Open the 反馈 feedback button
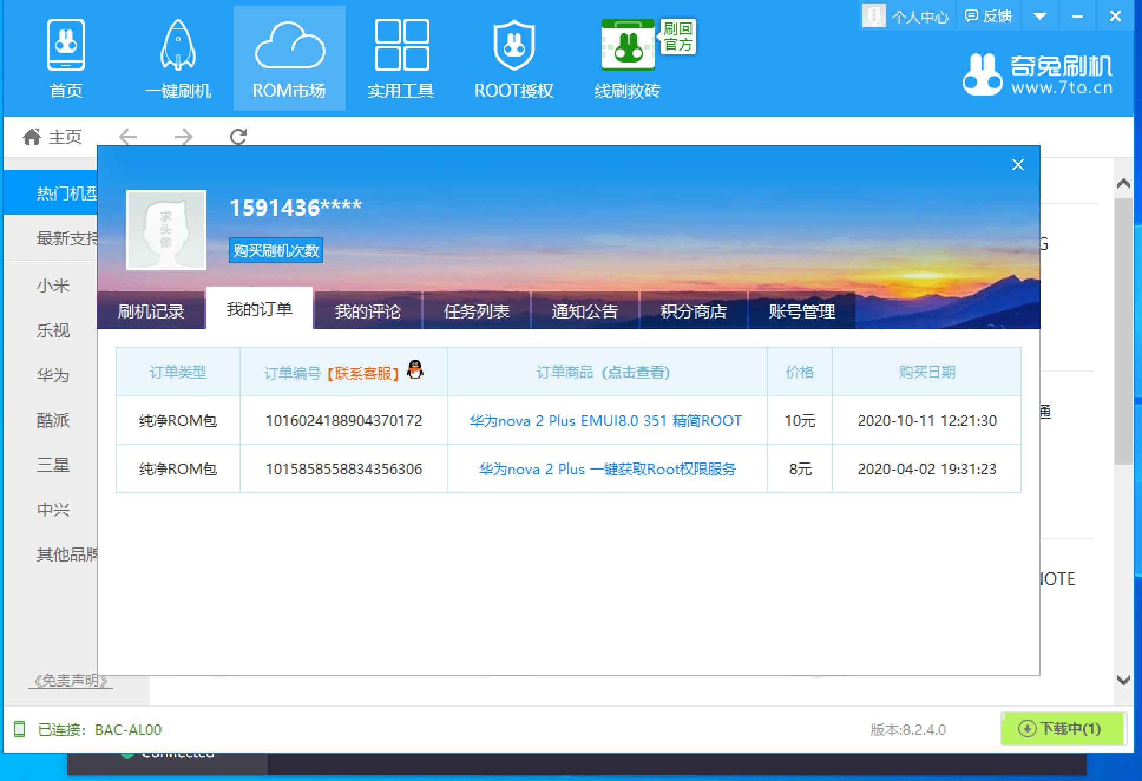Image resolution: width=1142 pixels, height=781 pixels. click(989, 16)
